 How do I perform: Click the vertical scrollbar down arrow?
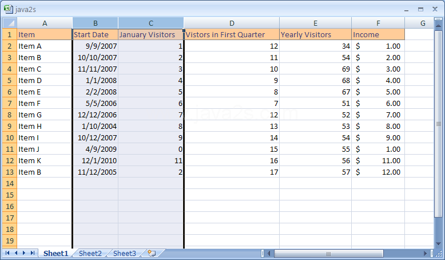click(x=438, y=244)
